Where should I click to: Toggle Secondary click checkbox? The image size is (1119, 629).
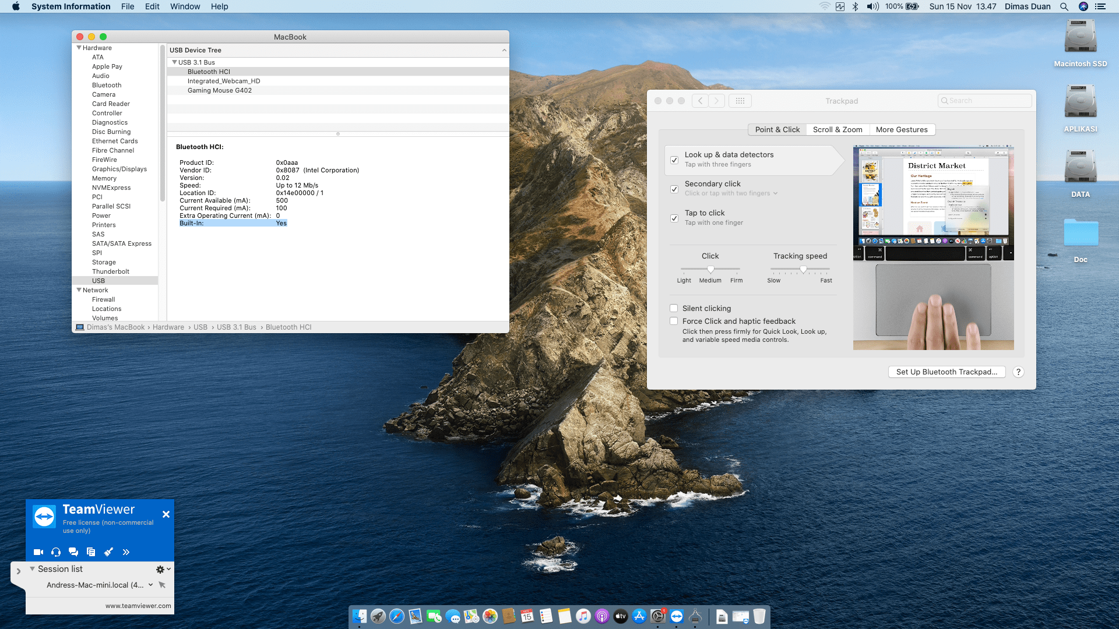(x=674, y=189)
